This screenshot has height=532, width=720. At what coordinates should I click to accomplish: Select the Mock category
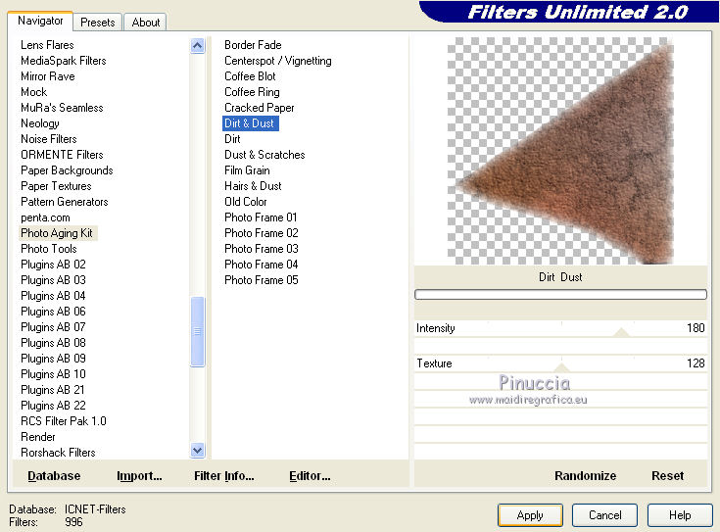(33, 91)
